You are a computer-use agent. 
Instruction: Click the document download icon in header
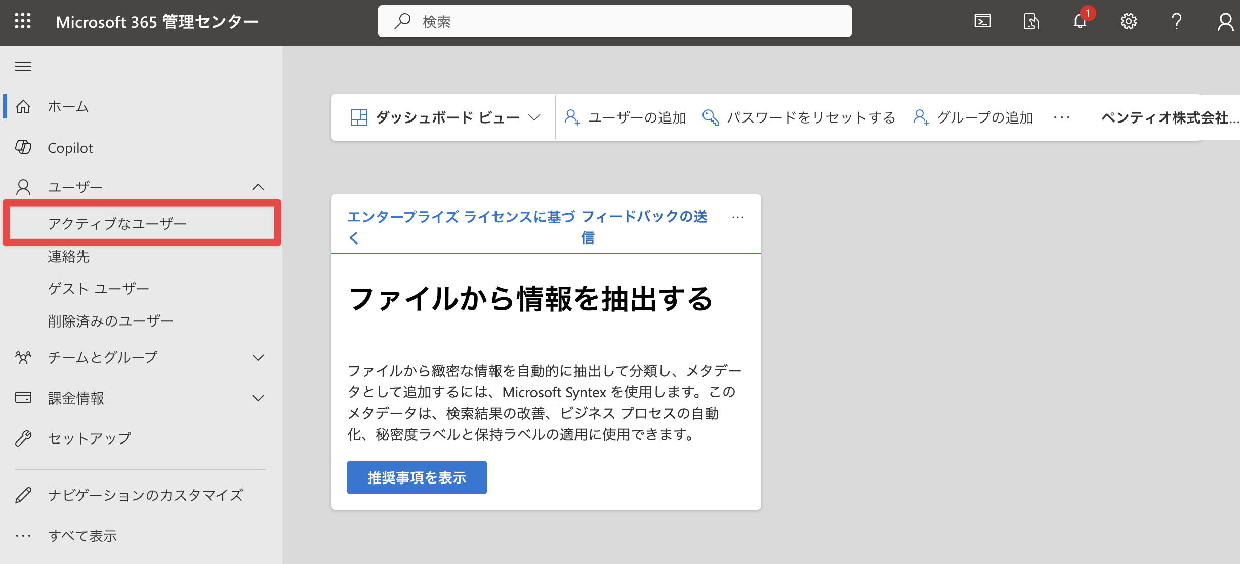click(1031, 21)
